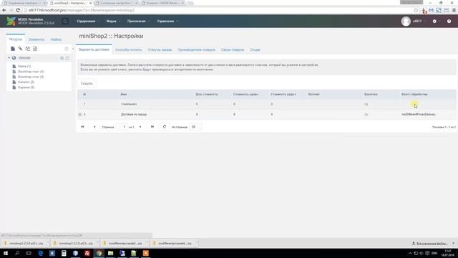Screen dimensions: 458x258
Task: Open Microsoft Edge from the taskbar
Action: point(41,253)
